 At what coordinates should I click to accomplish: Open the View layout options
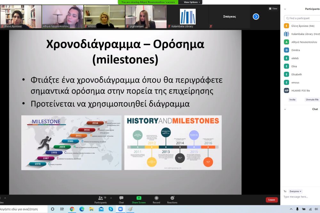(x=273, y=9)
